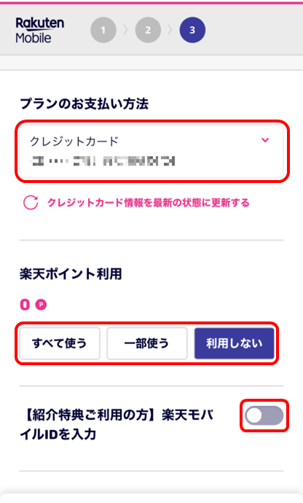The image size is (303, 503).
Task: Select 一部使う points option
Action: 147,343
